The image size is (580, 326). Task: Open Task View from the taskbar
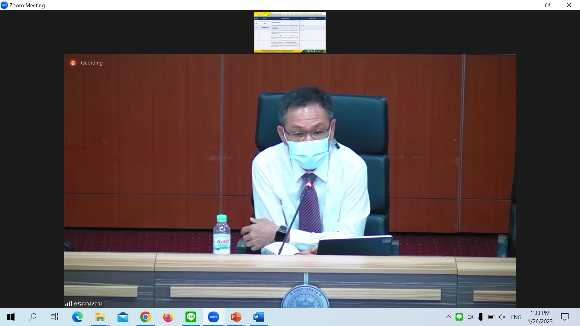[54, 317]
